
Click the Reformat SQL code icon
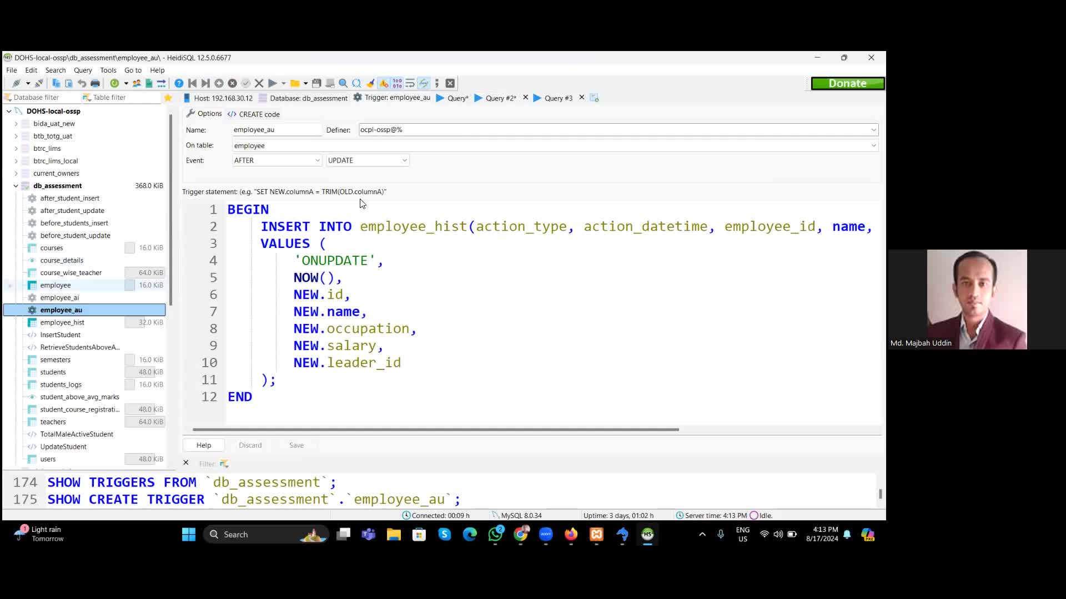pos(410,83)
